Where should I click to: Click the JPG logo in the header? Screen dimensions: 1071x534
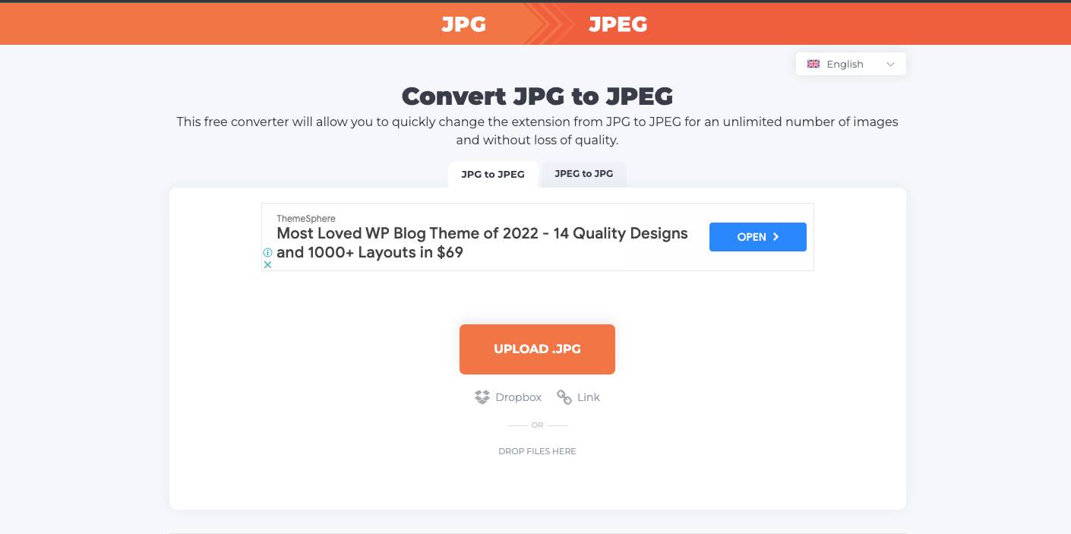pos(463,24)
